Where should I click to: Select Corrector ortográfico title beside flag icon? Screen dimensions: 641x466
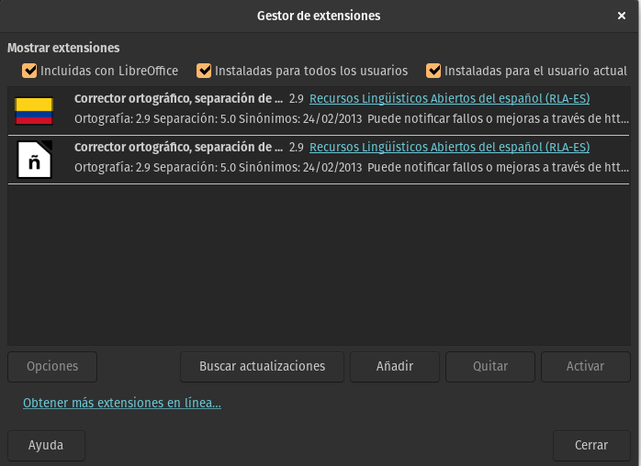coord(178,98)
